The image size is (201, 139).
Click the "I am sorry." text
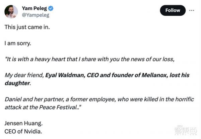click(18, 43)
